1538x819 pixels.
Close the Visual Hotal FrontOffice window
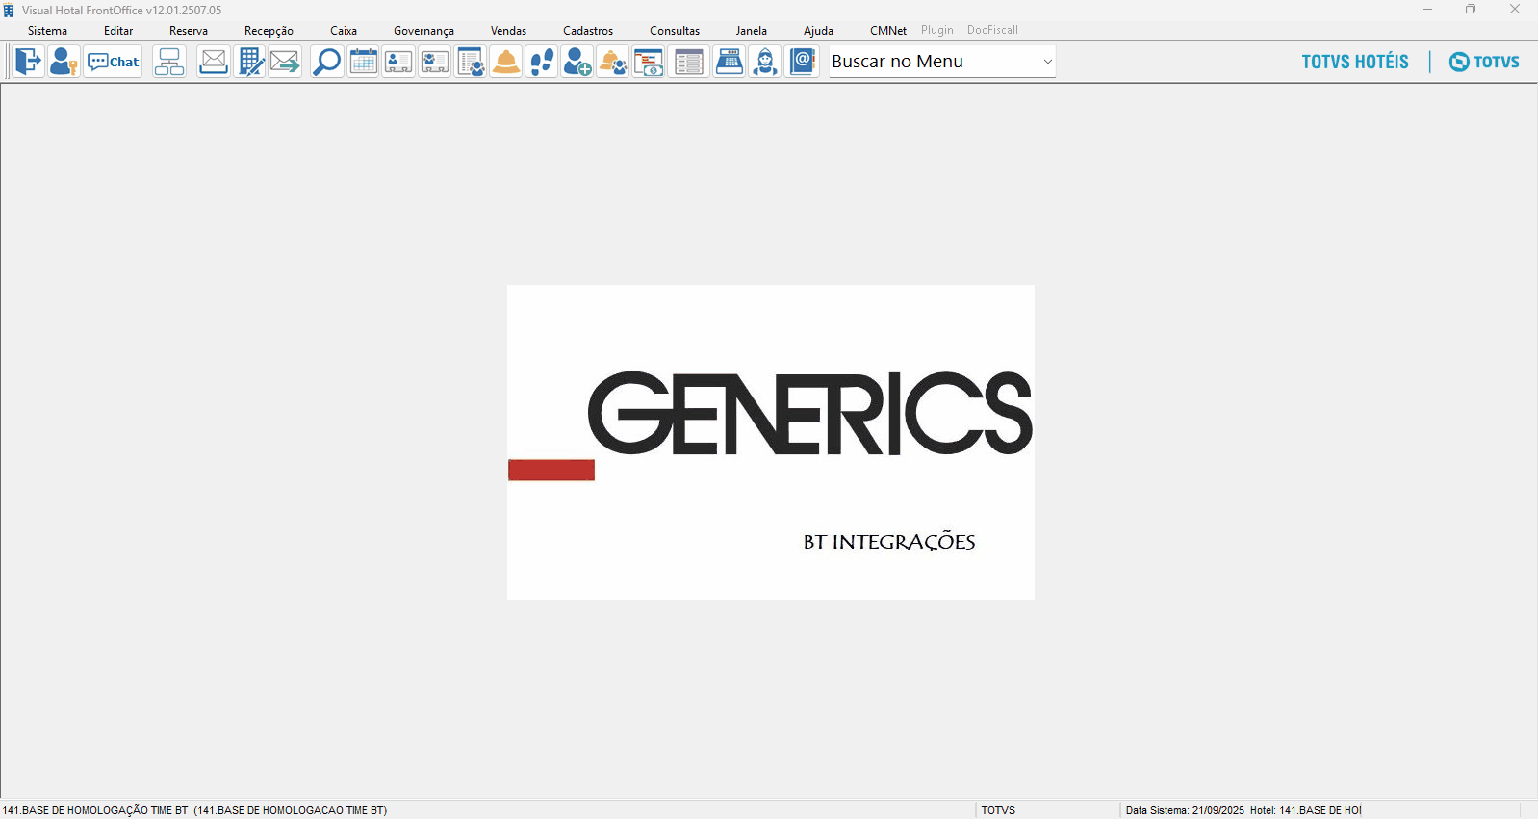tap(1515, 10)
